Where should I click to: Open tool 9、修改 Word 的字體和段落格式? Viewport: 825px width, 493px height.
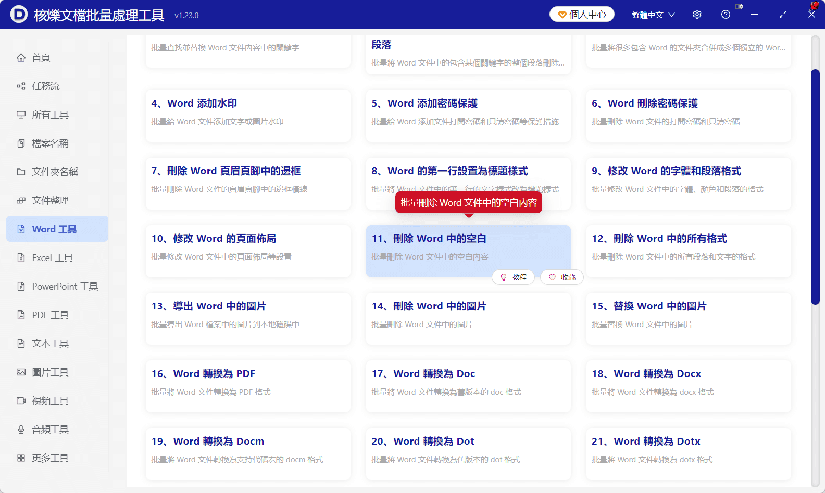pyautogui.click(x=689, y=184)
